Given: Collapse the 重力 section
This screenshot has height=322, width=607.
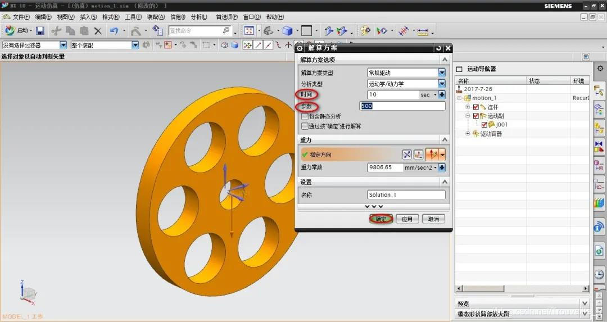Looking at the screenshot, I should 445,140.
